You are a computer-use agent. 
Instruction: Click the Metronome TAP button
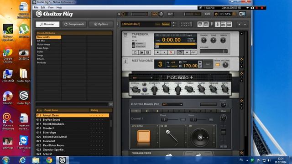[x=208, y=64]
